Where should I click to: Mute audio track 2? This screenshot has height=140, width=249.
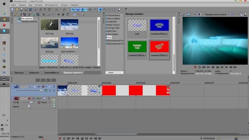coord(44,98)
